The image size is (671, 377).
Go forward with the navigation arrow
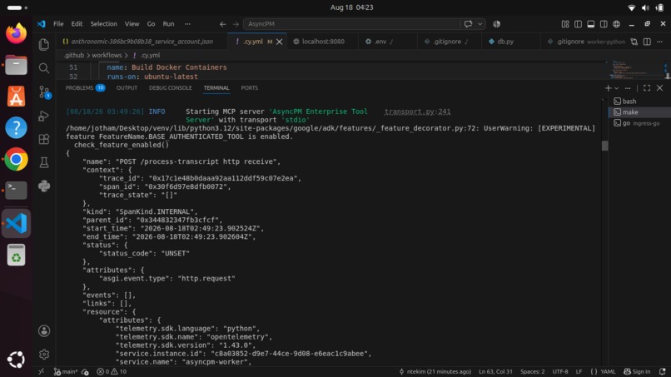[236, 24]
